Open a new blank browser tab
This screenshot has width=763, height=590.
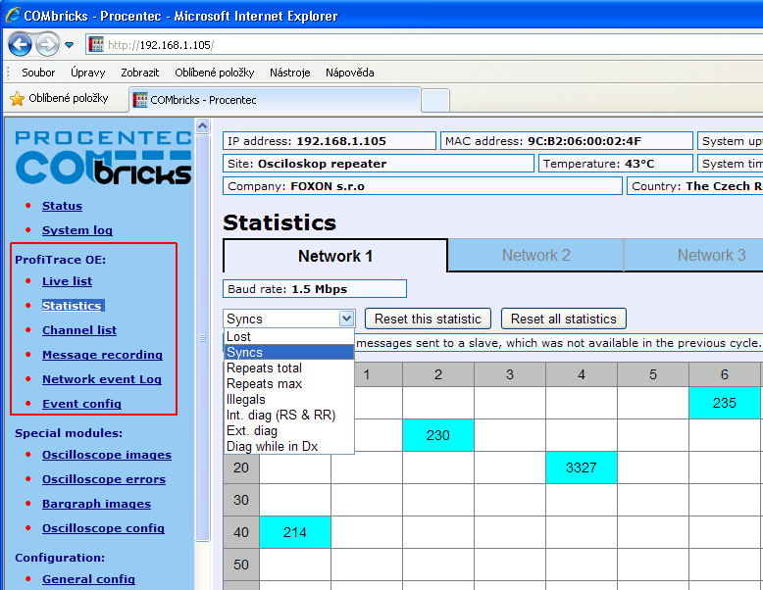tap(435, 100)
